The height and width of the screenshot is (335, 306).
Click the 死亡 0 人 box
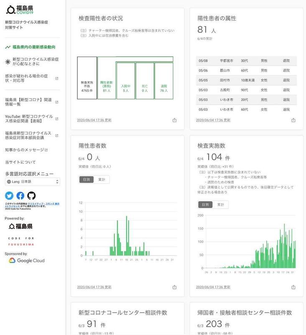click(x=145, y=81)
